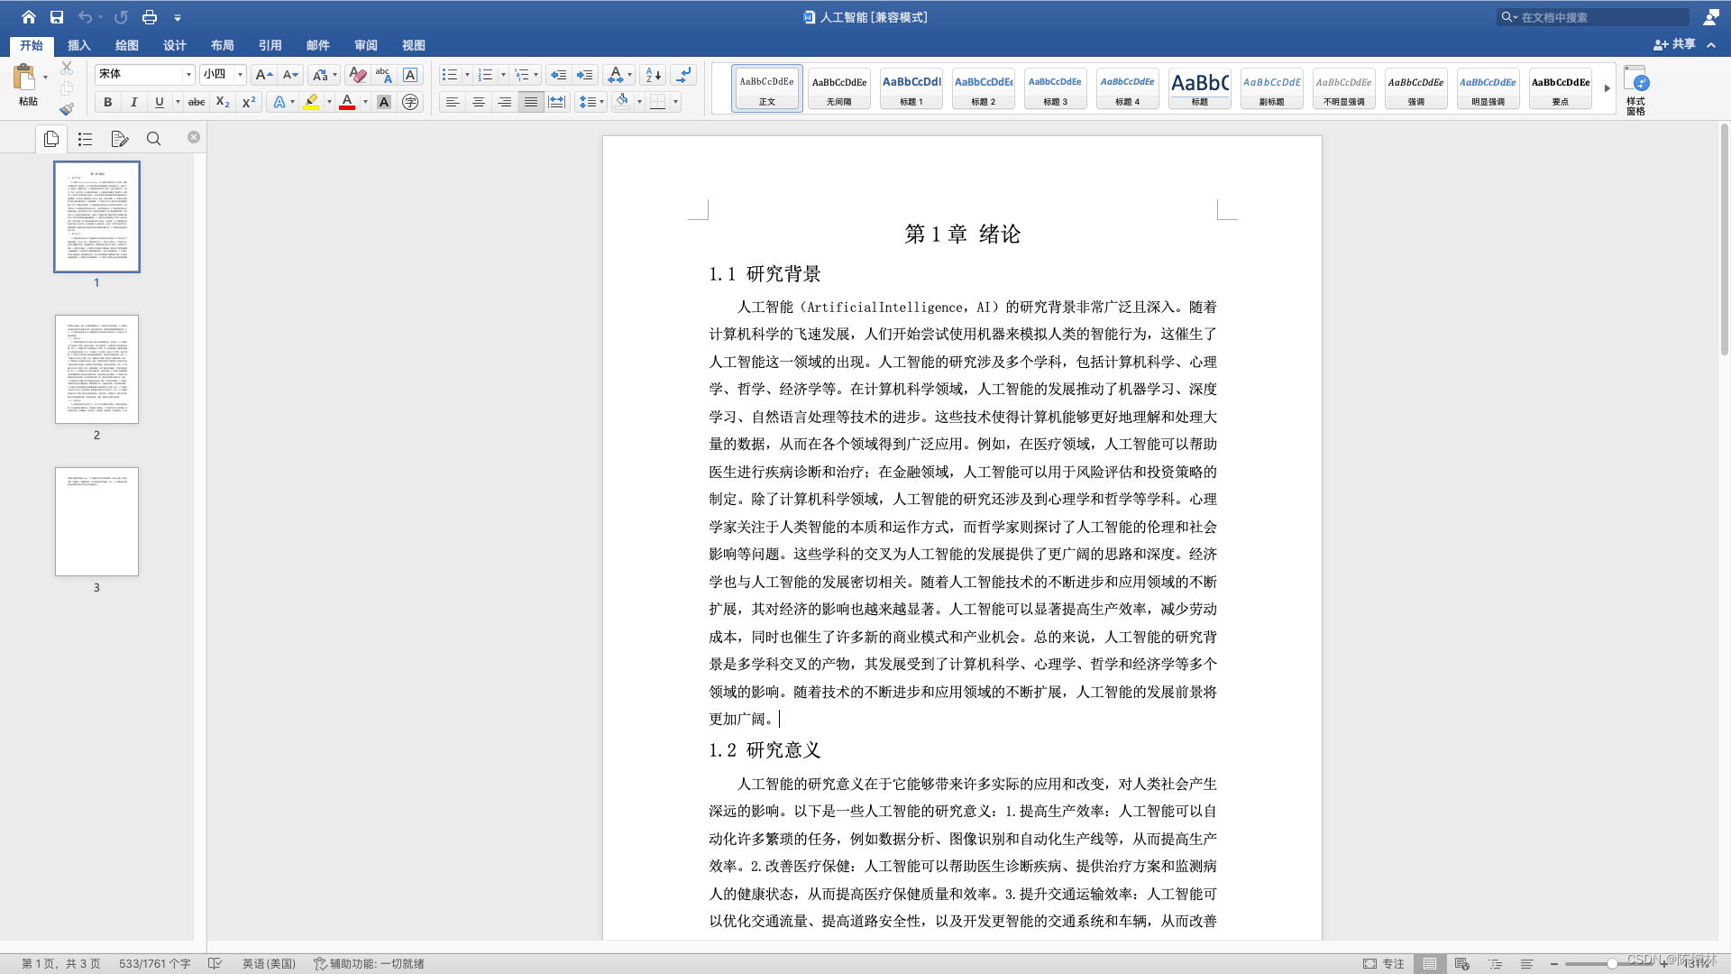Select the Font color icon
The height and width of the screenshot is (974, 1731).
point(346,102)
